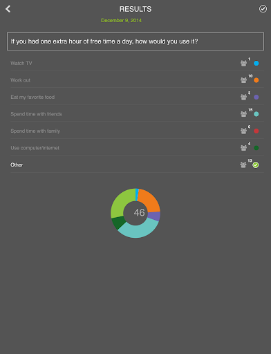Click the poll question text box
Screen dimensions: 271x354
coord(135,41)
